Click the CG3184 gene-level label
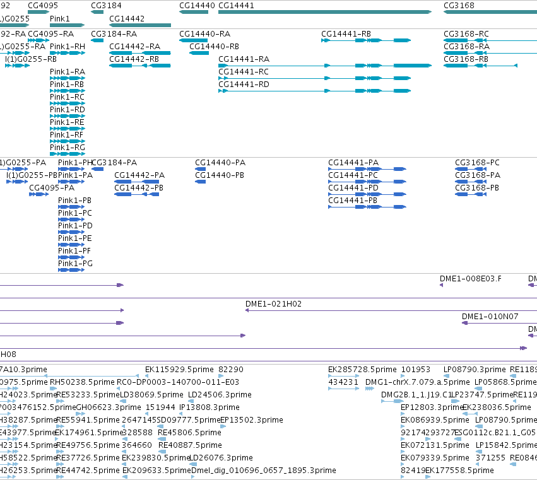 click(106, 6)
